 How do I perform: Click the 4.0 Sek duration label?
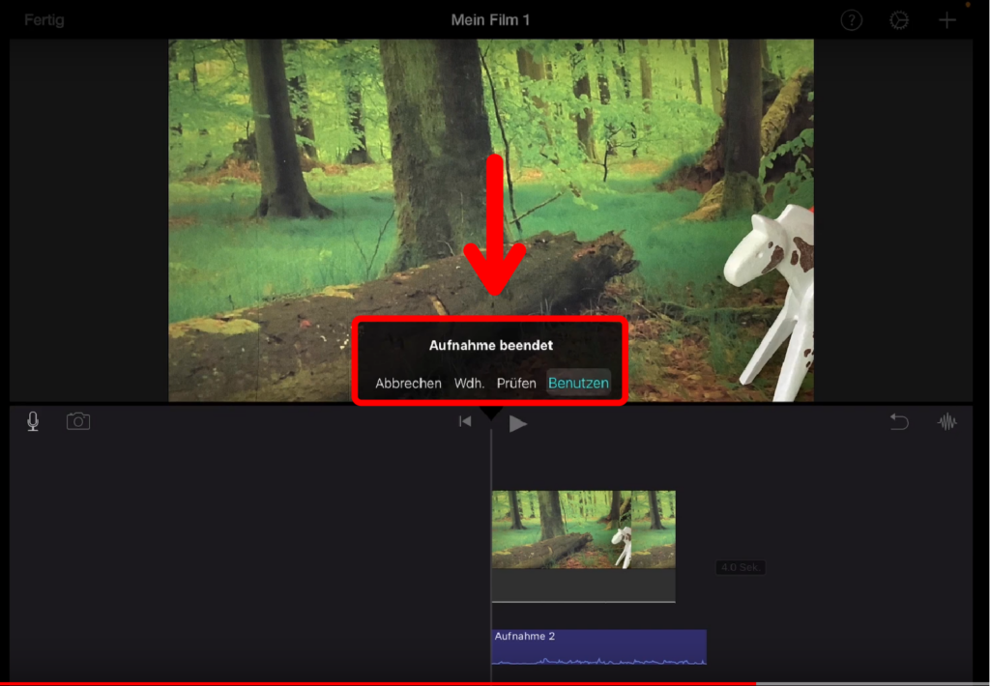[x=740, y=567]
